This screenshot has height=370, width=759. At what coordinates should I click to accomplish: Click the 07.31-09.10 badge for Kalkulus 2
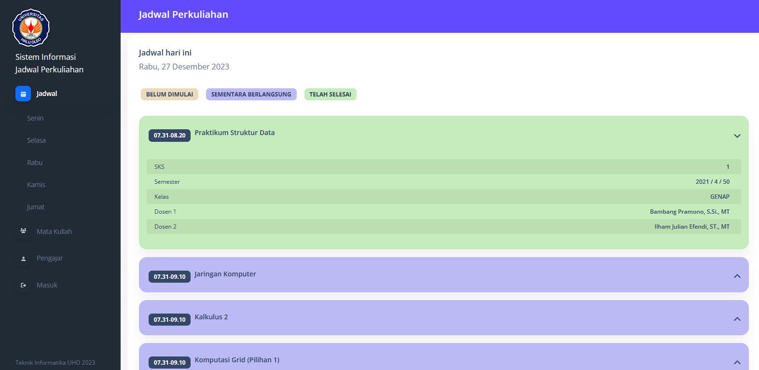tap(169, 320)
